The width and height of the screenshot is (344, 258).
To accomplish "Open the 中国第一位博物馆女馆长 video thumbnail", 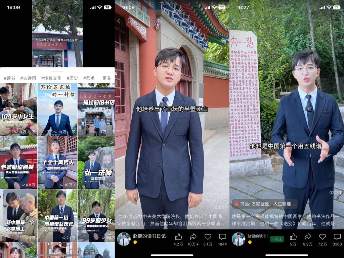I will (57, 216).
